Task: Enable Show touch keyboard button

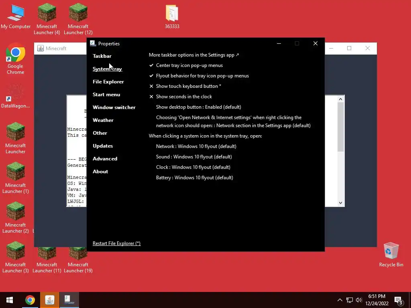Action: [185, 86]
